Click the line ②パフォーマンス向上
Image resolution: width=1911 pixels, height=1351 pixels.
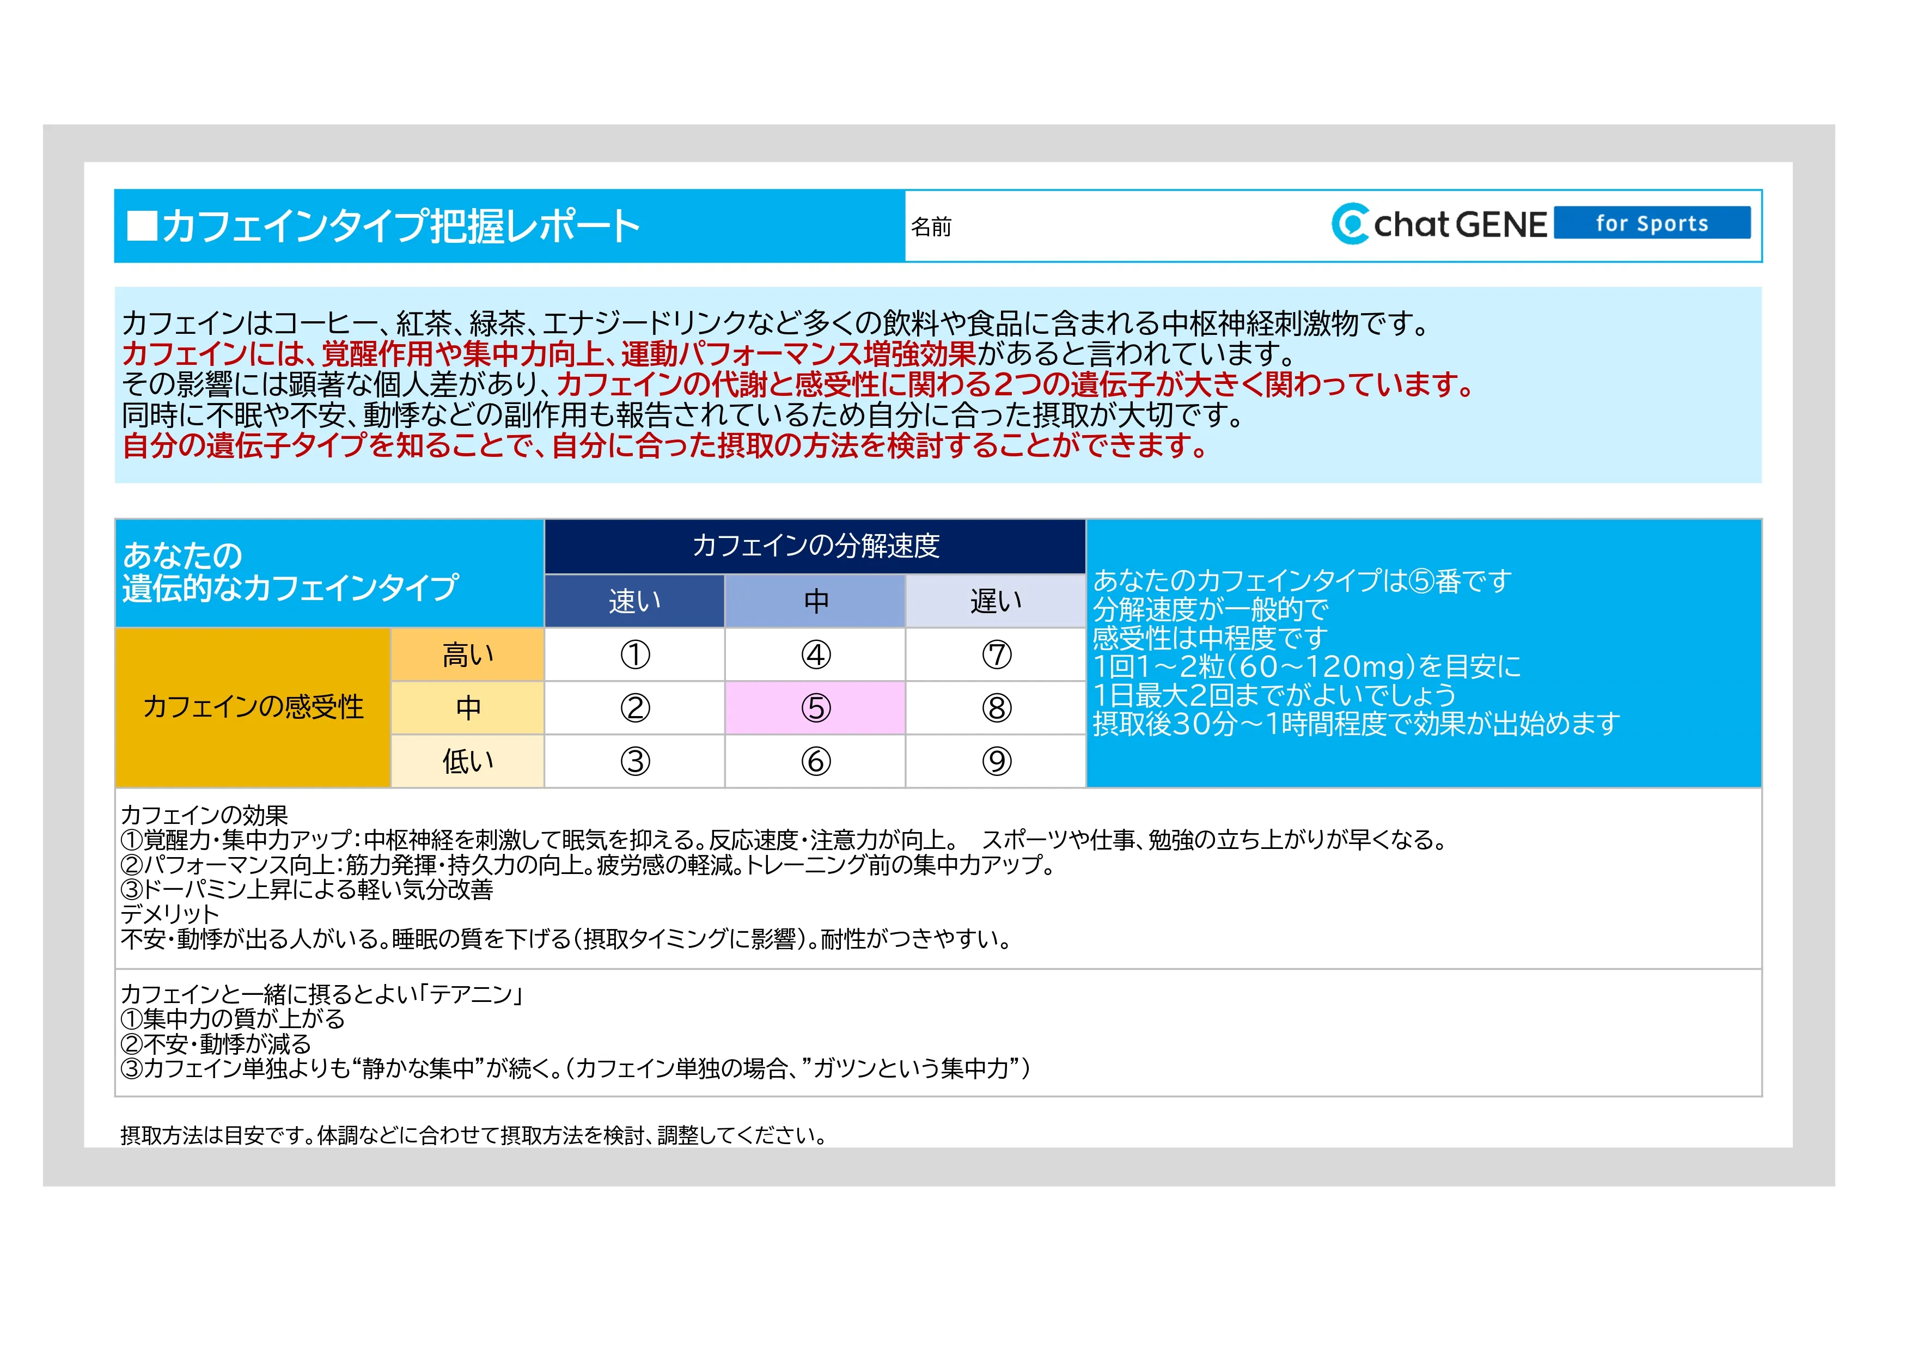pyautogui.click(x=589, y=865)
